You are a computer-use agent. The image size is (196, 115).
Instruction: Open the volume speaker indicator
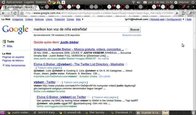tap(139, 2)
